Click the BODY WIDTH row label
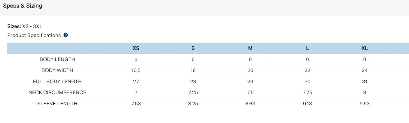 click(x=57, y=70)
